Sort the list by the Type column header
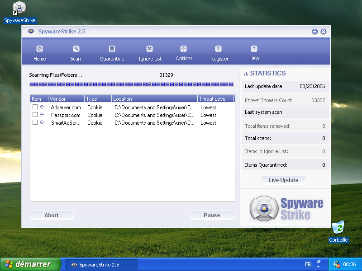 98,98
